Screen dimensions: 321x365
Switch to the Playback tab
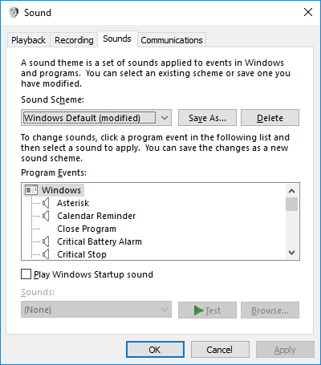28,40
